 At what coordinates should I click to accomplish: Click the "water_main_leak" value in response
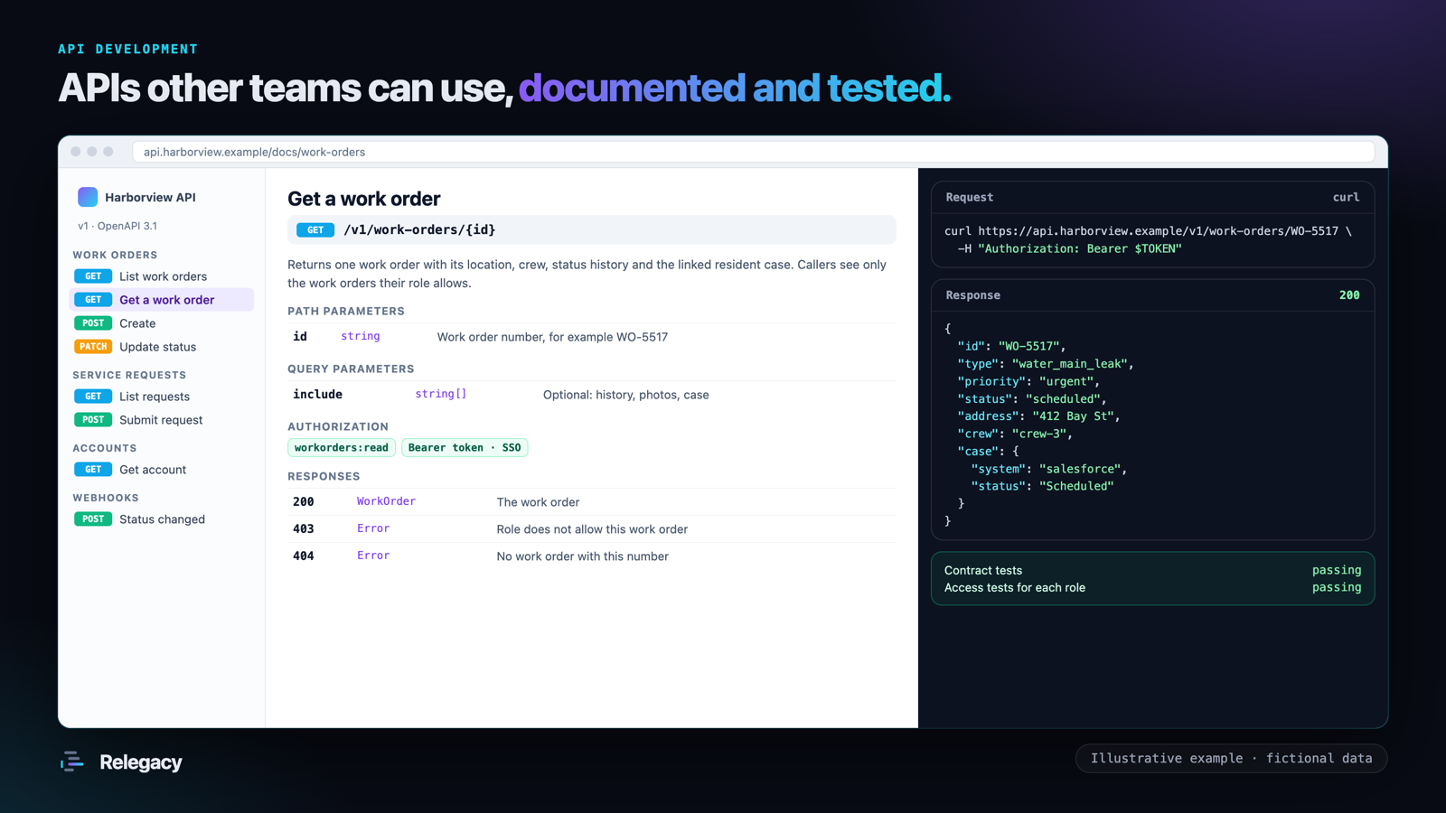tap(1069, 364)
